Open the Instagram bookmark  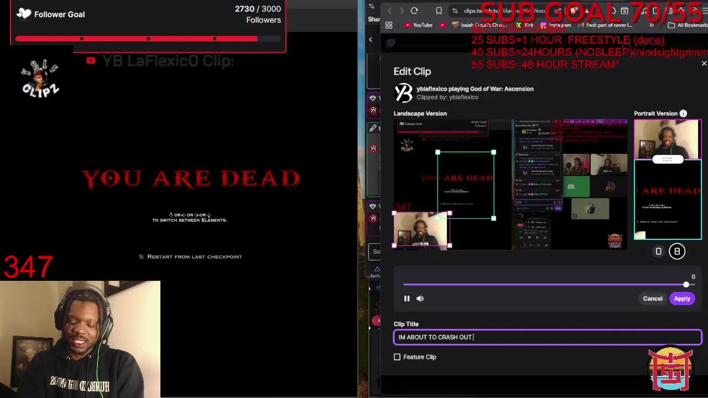(555, 25)
